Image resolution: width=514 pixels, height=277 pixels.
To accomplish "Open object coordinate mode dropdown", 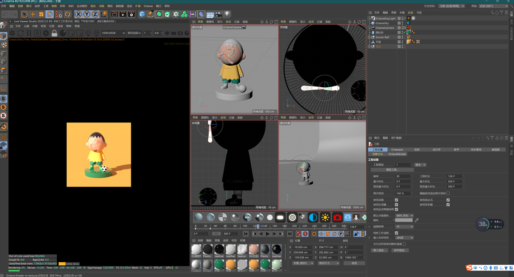I will coord(303,263).
